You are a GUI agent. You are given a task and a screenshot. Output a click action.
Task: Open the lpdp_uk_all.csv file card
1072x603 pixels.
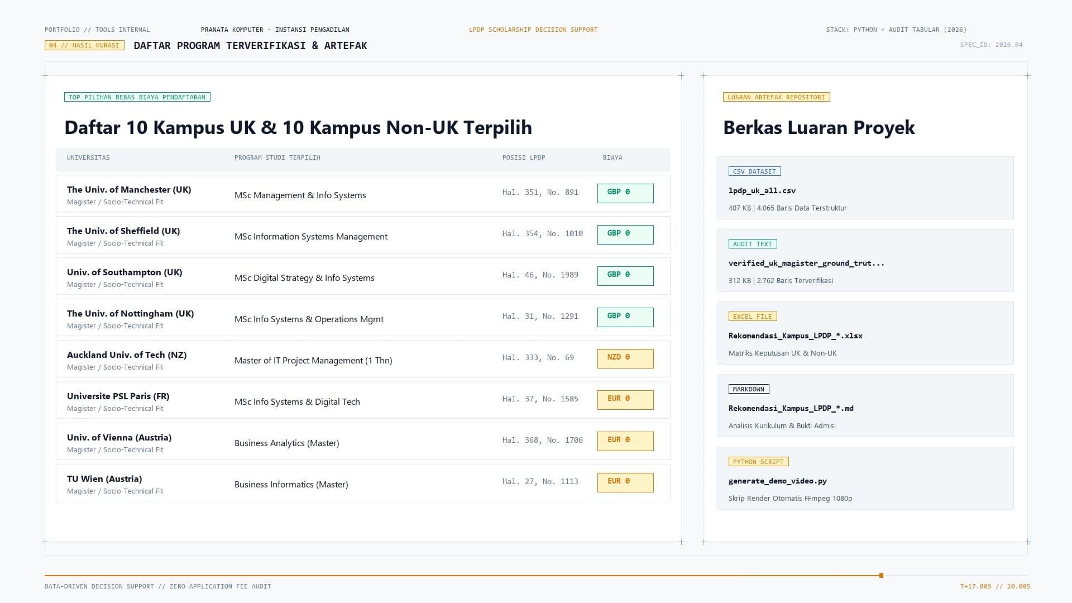865,188
